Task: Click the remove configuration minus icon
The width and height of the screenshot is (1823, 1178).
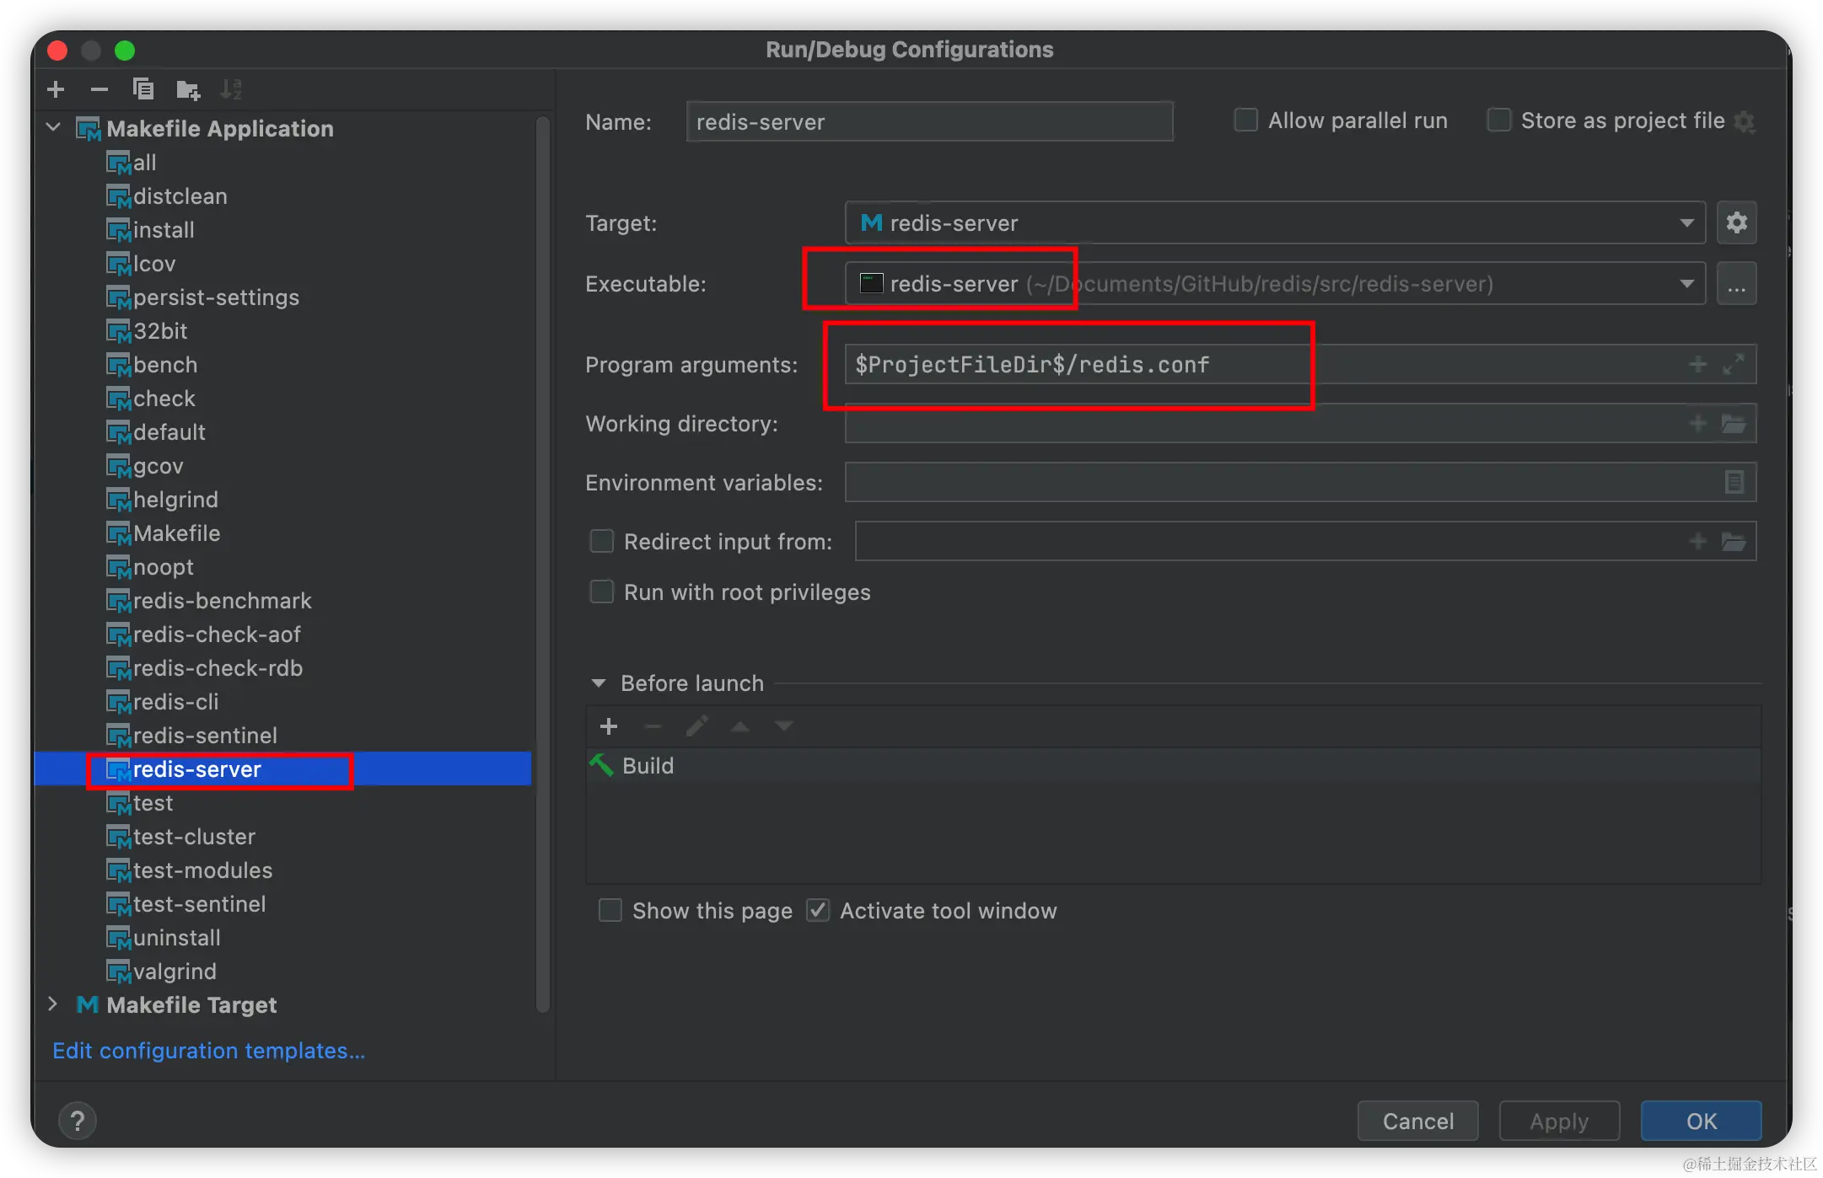Action: coord(99,88)
